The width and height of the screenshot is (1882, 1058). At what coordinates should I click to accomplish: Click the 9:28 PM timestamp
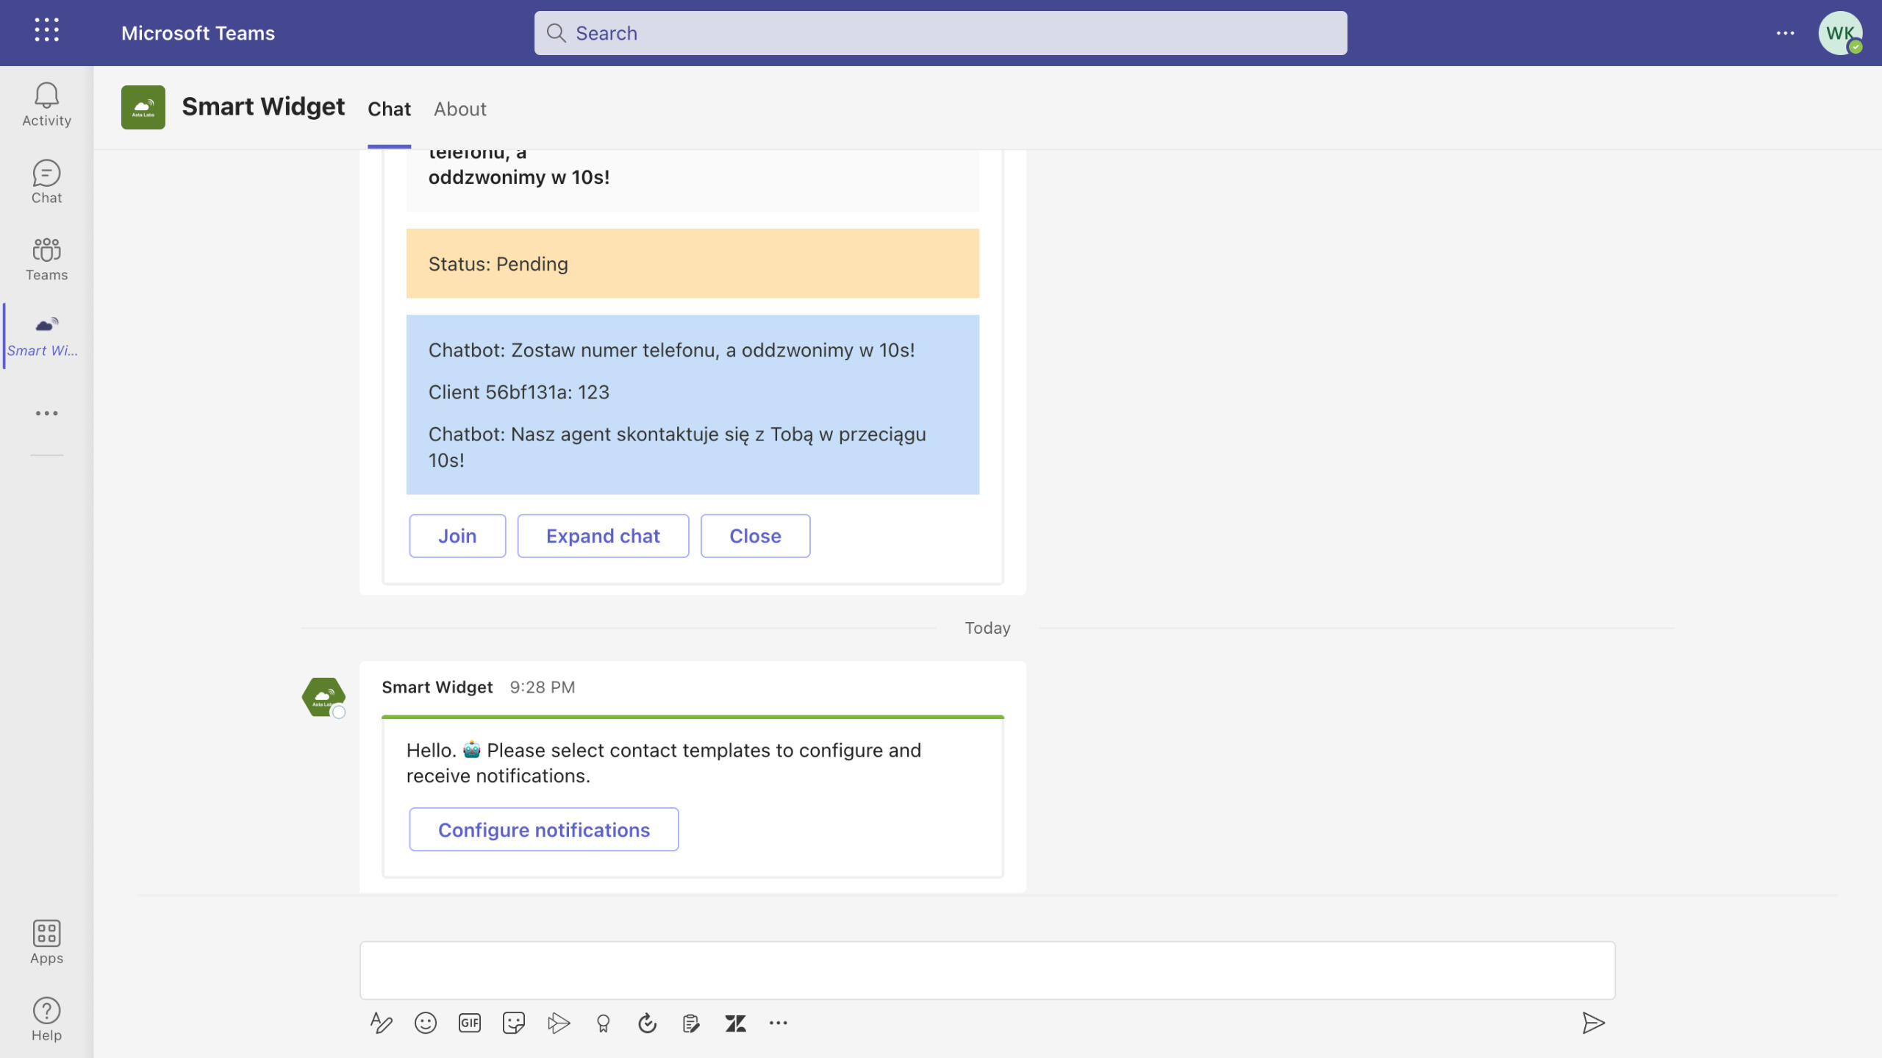pos(543,687)
